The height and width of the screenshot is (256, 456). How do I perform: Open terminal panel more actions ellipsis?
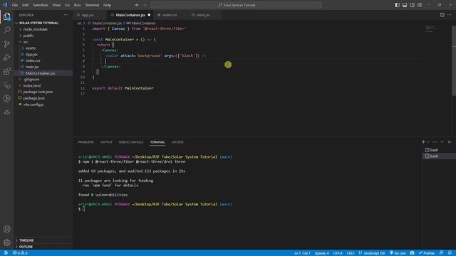tap(435, 142)
